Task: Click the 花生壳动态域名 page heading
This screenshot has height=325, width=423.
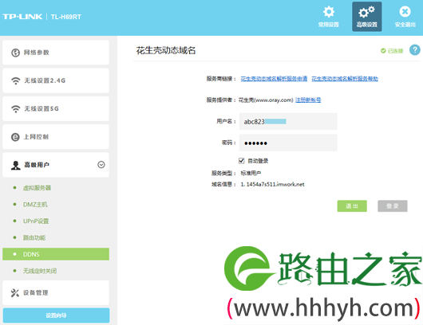Action: [x=166, y=50]
